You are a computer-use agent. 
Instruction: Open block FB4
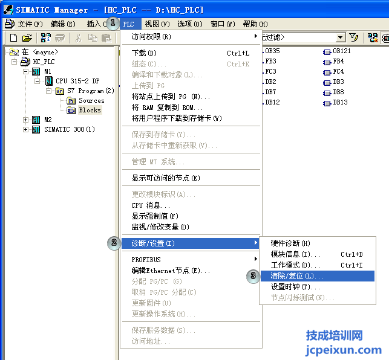(x=338, y=62)
